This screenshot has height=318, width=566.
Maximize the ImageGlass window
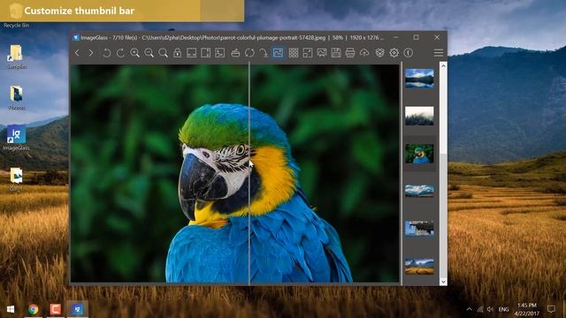[x=417, y=37]
